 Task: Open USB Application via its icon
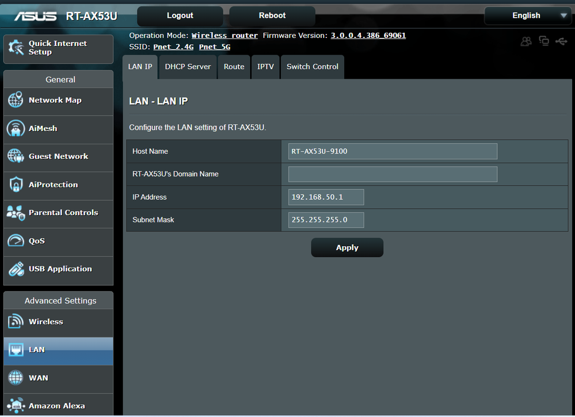click(x=16, y=269)
